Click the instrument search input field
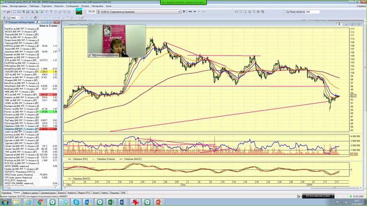The height and width of the screenshot is (206, 367). [x=313, y=11]
